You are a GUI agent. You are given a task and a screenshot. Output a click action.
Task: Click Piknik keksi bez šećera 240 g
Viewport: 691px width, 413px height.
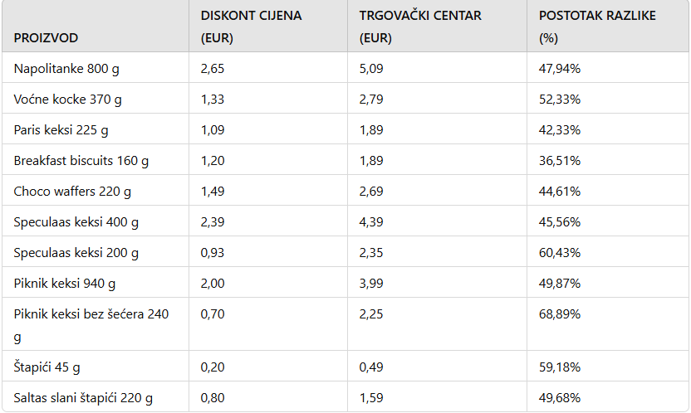[91, 325]
